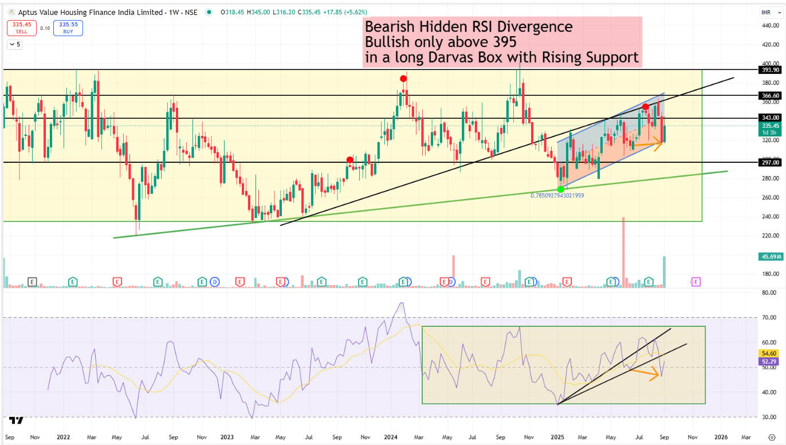Open the dividend D marker nearest November 2022
This screenshot has height=445, width=786.
coord(215,282)
